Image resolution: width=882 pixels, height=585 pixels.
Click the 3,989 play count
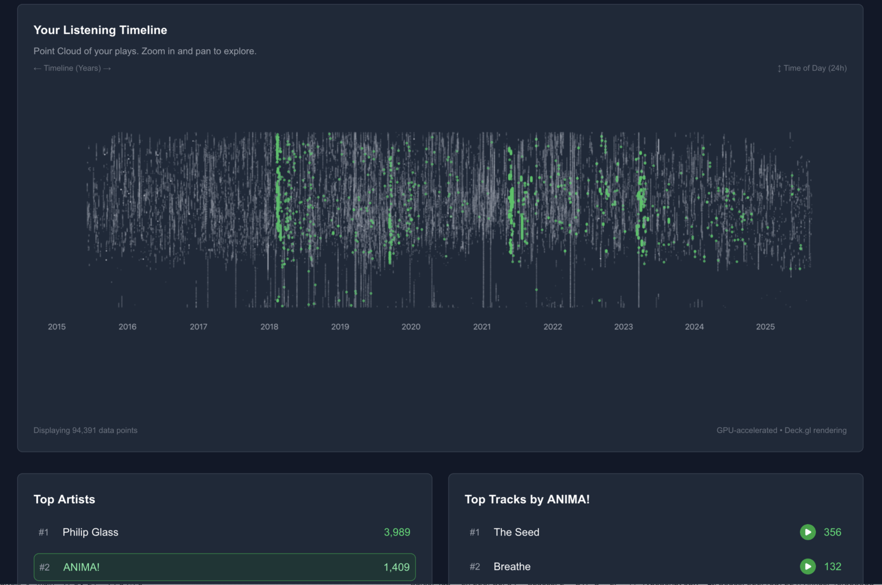point(397,532)
